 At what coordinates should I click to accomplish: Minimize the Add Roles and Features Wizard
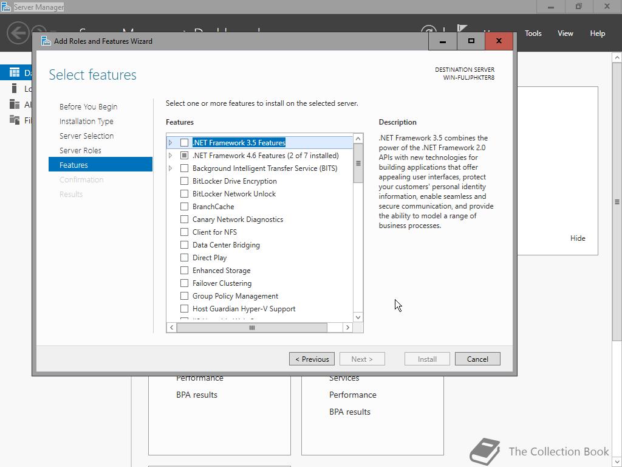pos(443,41)
